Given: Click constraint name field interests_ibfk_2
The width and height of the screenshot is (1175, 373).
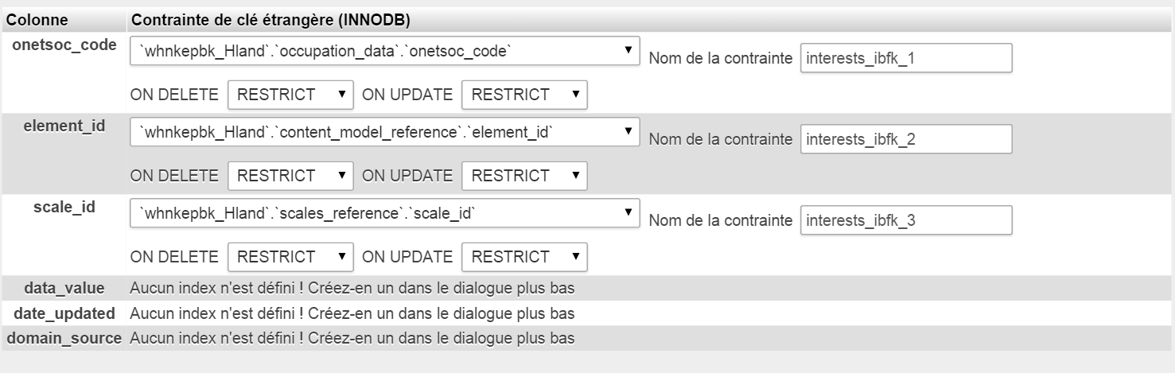Looking at the screenshot, I should click(906, 139).
